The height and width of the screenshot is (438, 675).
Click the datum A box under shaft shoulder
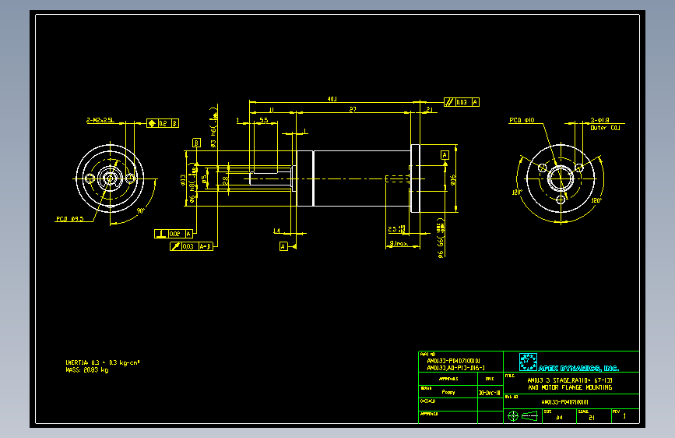tap(283, 246)
